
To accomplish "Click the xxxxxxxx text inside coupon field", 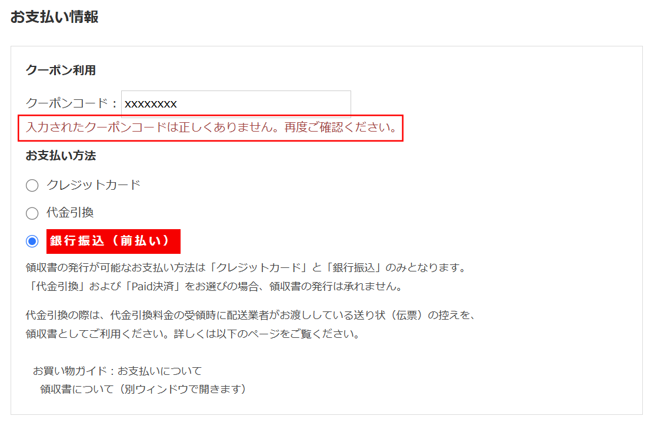I will coord(151,104).
